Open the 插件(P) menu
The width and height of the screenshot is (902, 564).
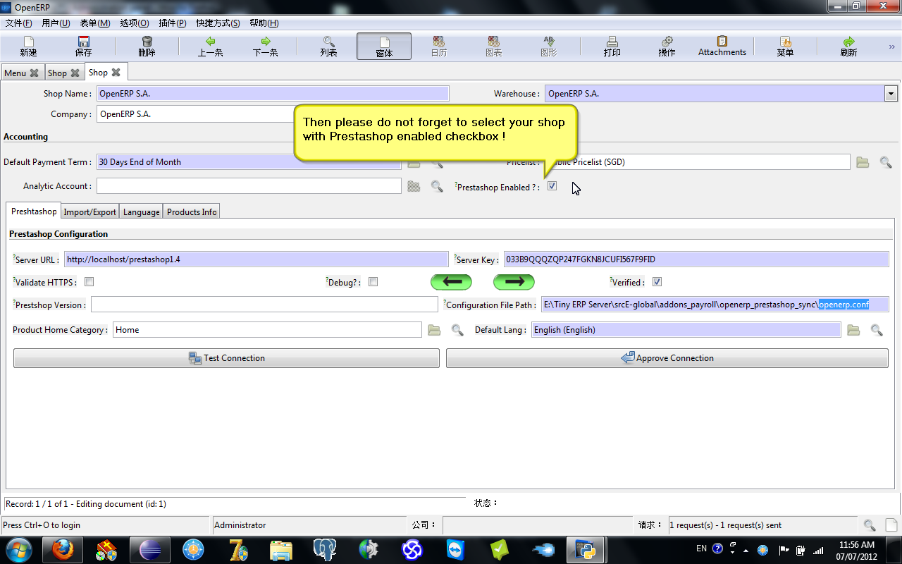tap(172, 23)
